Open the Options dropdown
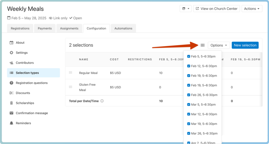 (x=219, y=45)
